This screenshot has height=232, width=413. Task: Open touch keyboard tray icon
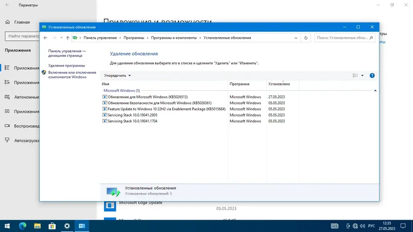[x=335, y=226]
